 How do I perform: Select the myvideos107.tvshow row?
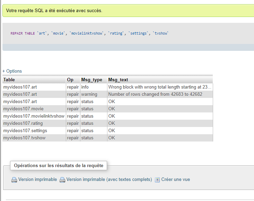pos(107,138)
